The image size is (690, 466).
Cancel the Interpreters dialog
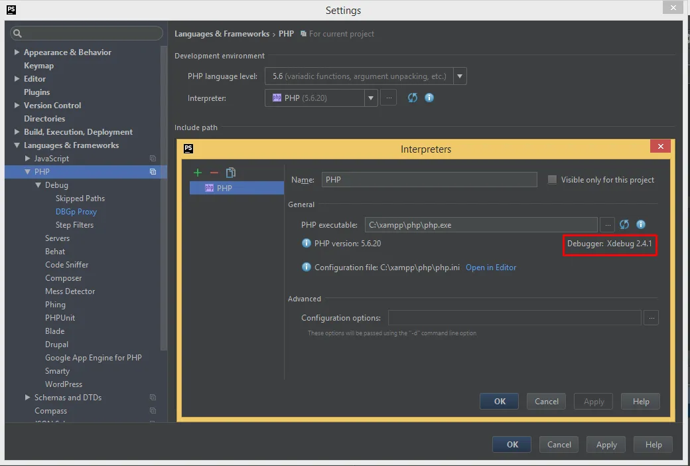point(546,401)
